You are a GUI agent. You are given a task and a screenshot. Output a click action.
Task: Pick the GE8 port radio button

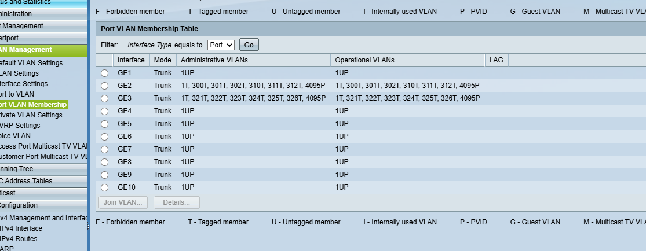coord(104,162)
